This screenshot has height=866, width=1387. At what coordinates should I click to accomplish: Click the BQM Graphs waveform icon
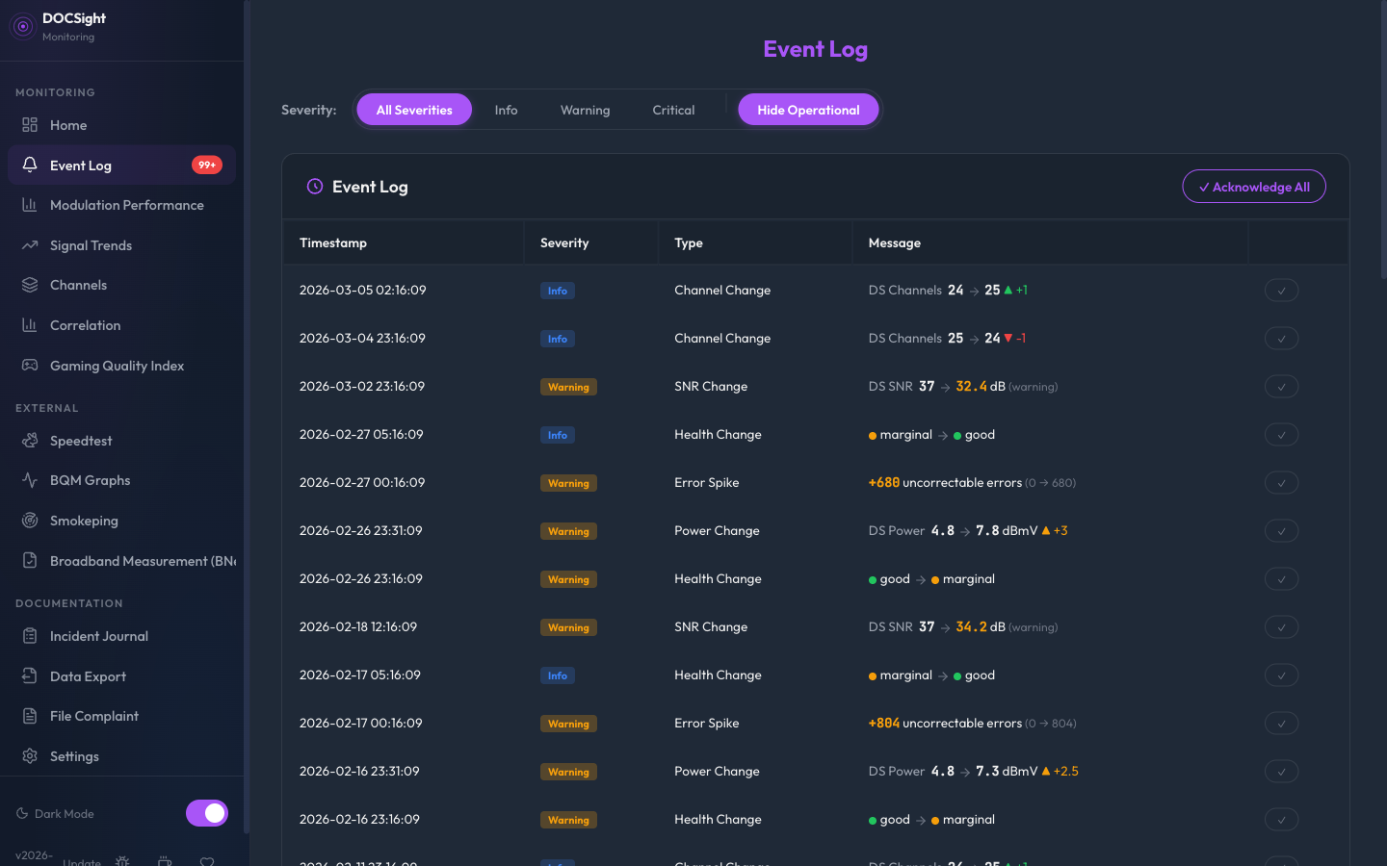[28, 479]
